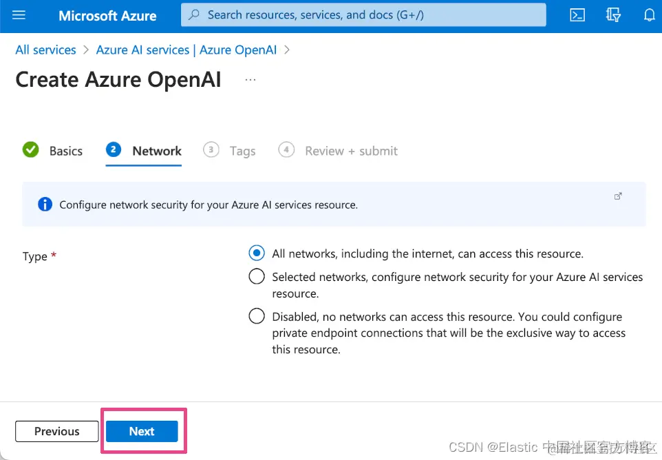The image size is (662, 460).
Task: Open Cloud Shell from the header
Action: pyautogui.click(x=577, y=15)
